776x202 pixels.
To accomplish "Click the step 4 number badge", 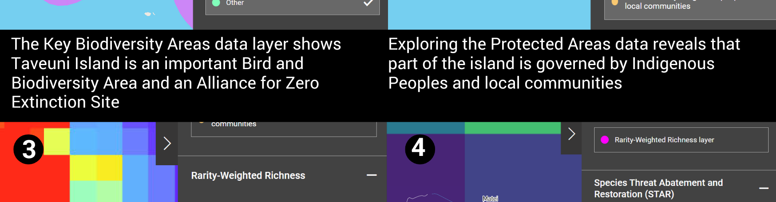I will (420, 149).
